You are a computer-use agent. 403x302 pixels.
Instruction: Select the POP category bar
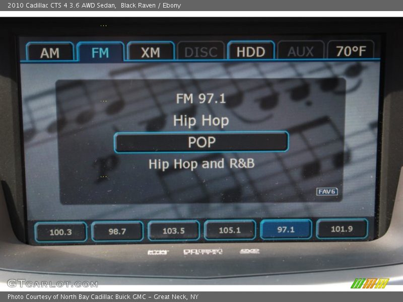pyautogui.click(x=201, y=142)
